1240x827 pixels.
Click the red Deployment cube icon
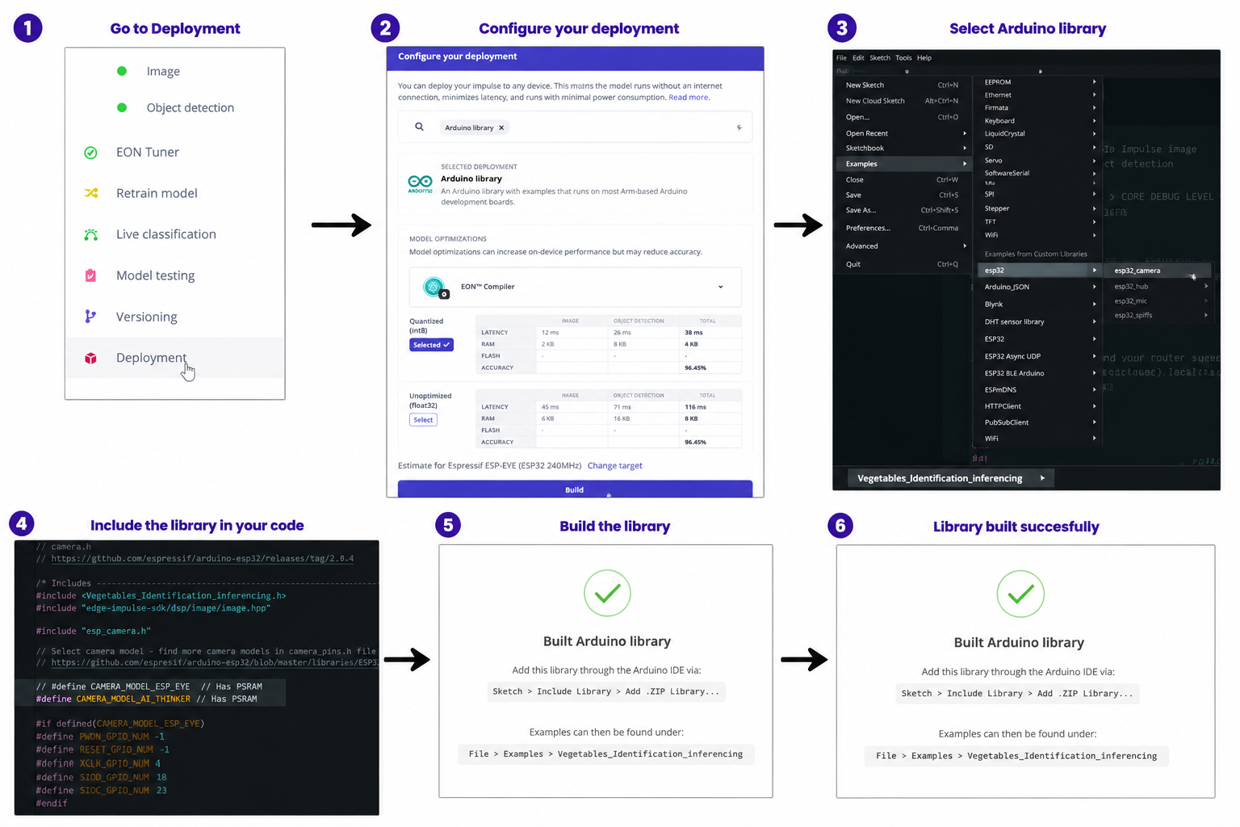click(90, 358)
